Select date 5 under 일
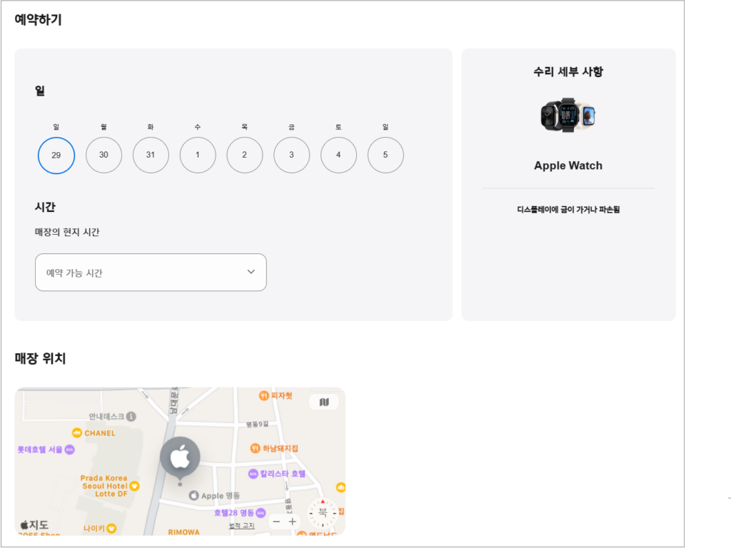This screenshot has width=731, height=548. click(385, 155)
